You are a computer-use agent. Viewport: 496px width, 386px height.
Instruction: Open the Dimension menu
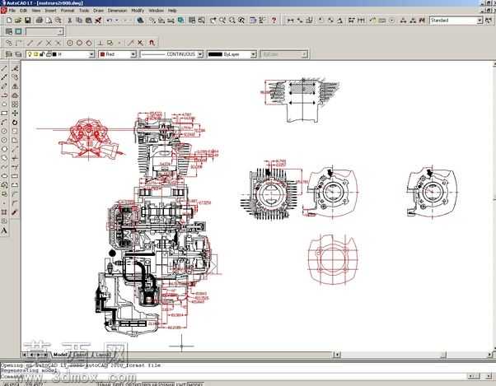click(117, 11)
